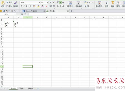This screenshot has height=91, width=125.
Task: Click the cell borders icon
Action: coord(30,6)
